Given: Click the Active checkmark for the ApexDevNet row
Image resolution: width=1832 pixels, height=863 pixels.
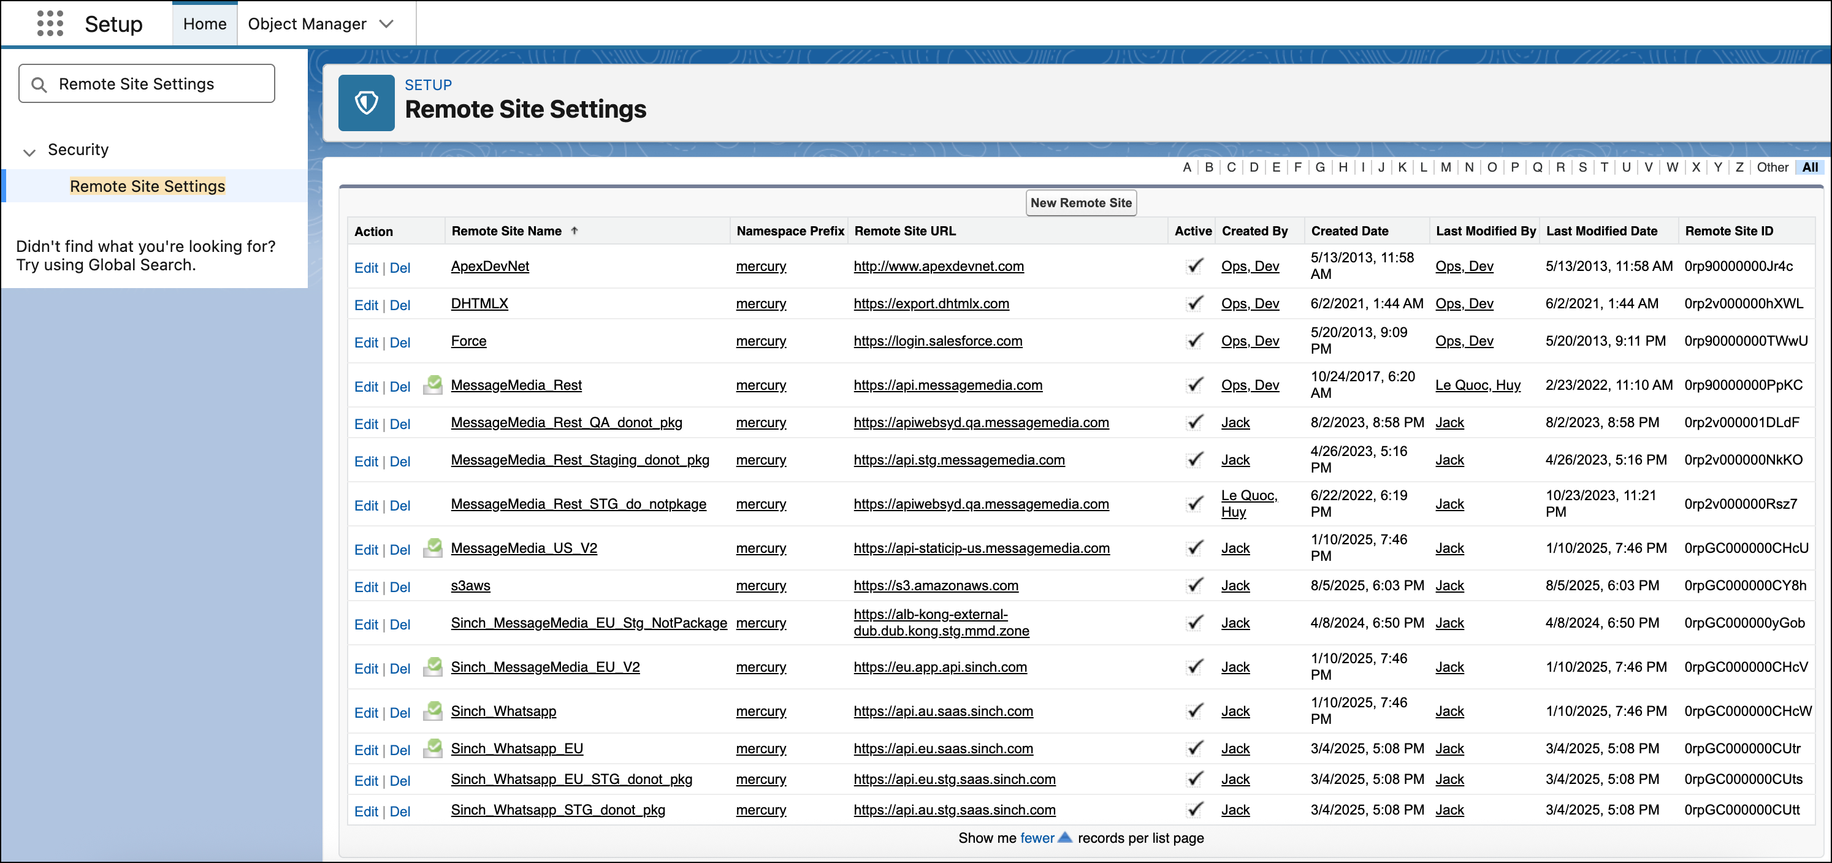Looking at the screenshot, I should (x=1195, y=266).
